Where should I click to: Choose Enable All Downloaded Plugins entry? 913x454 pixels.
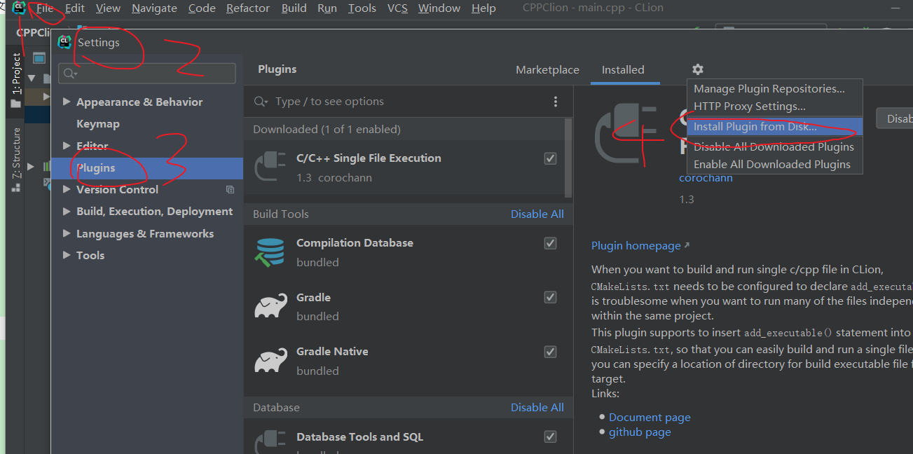click(774, 165)
